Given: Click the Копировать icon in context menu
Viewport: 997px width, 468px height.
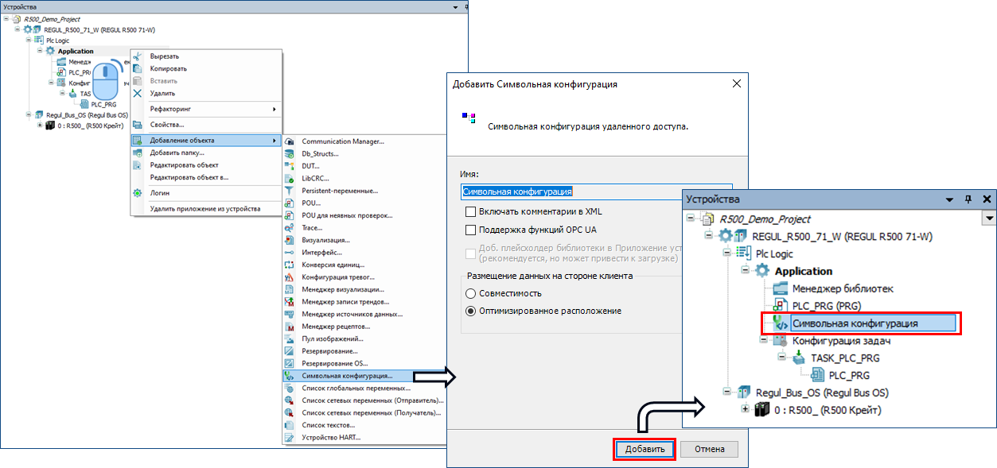Looking at the screenshot, I should pyautogui.click(x=137, y=69).
